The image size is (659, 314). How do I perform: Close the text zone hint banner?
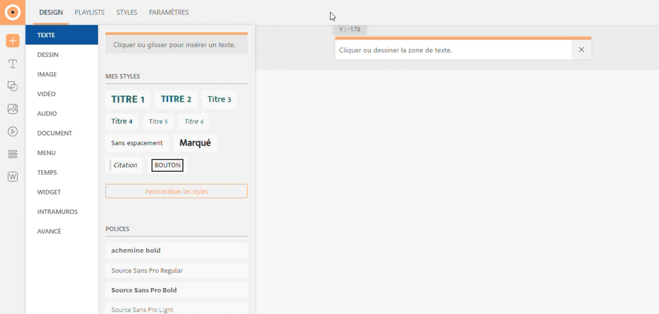coord(581,50)
